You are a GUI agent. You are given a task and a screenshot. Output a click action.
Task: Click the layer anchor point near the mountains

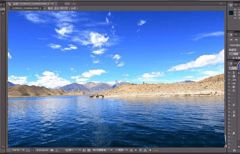tap(116, 81)
